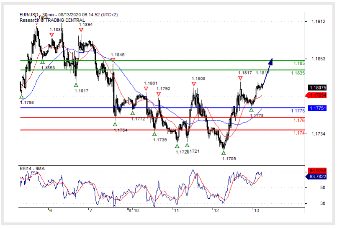The height and width of the screenshot is (228, 337).
Task: Click the red triangle marking the 1.1817 high
Action: [x=240, y=78]
